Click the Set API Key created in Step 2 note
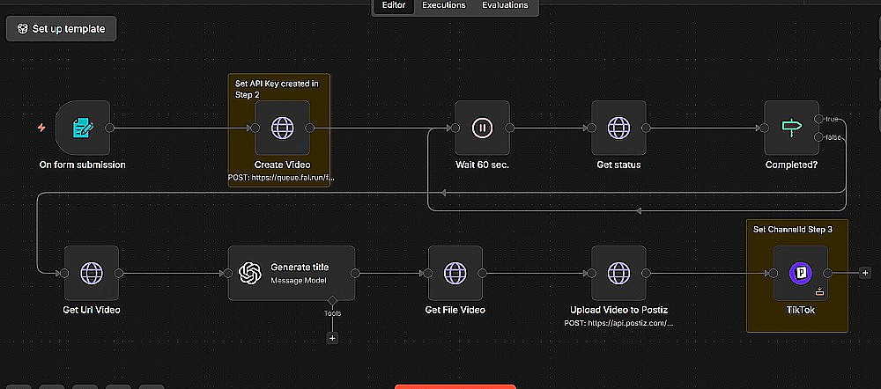This screenshot has width=881, height=389. [x=277, y=89]
